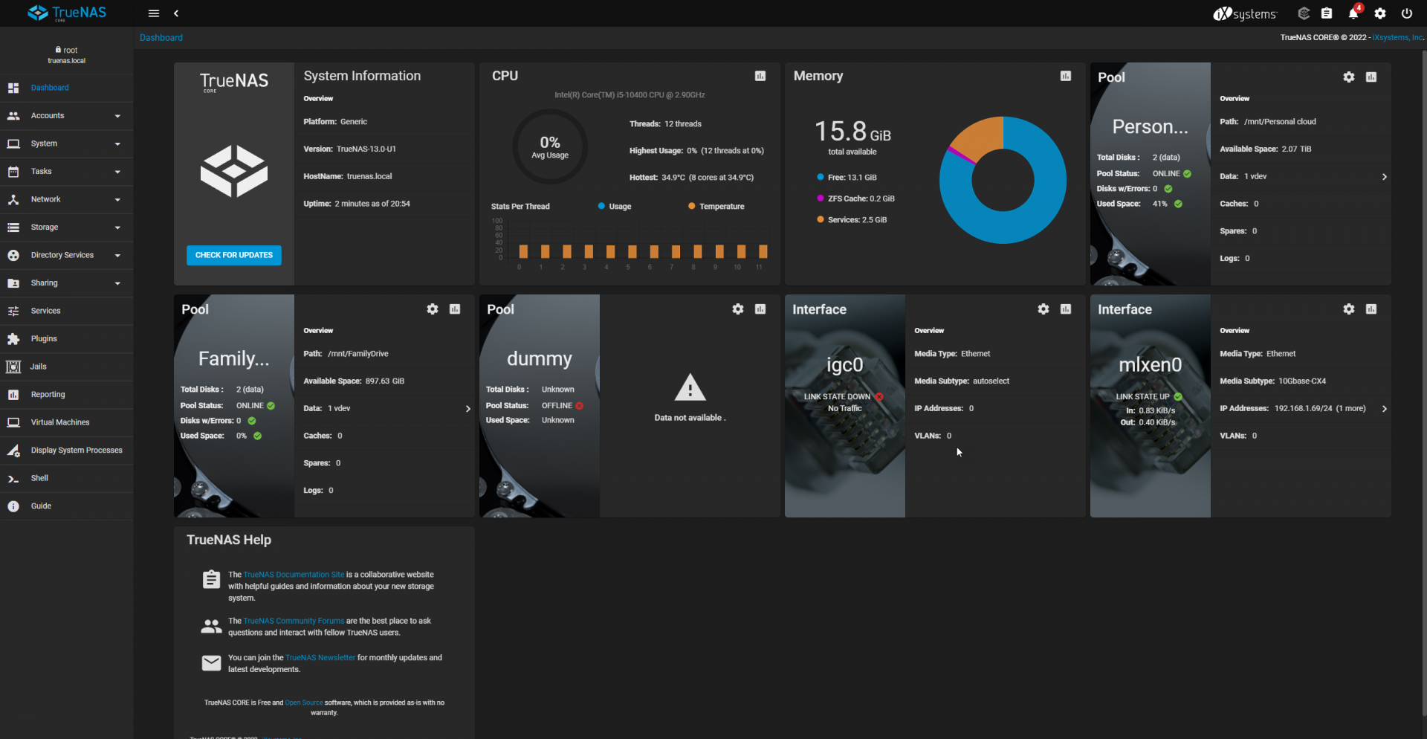Expand the Network menu arrow
Screen dimensions: 1427x739
tap(117, 200)
